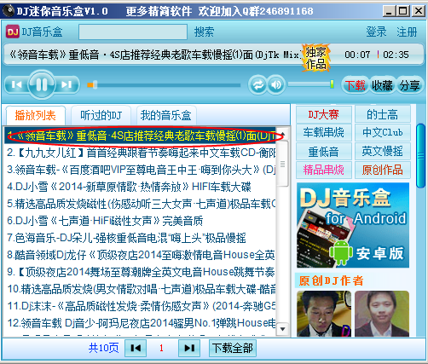Open the 登录 login link

376,32
